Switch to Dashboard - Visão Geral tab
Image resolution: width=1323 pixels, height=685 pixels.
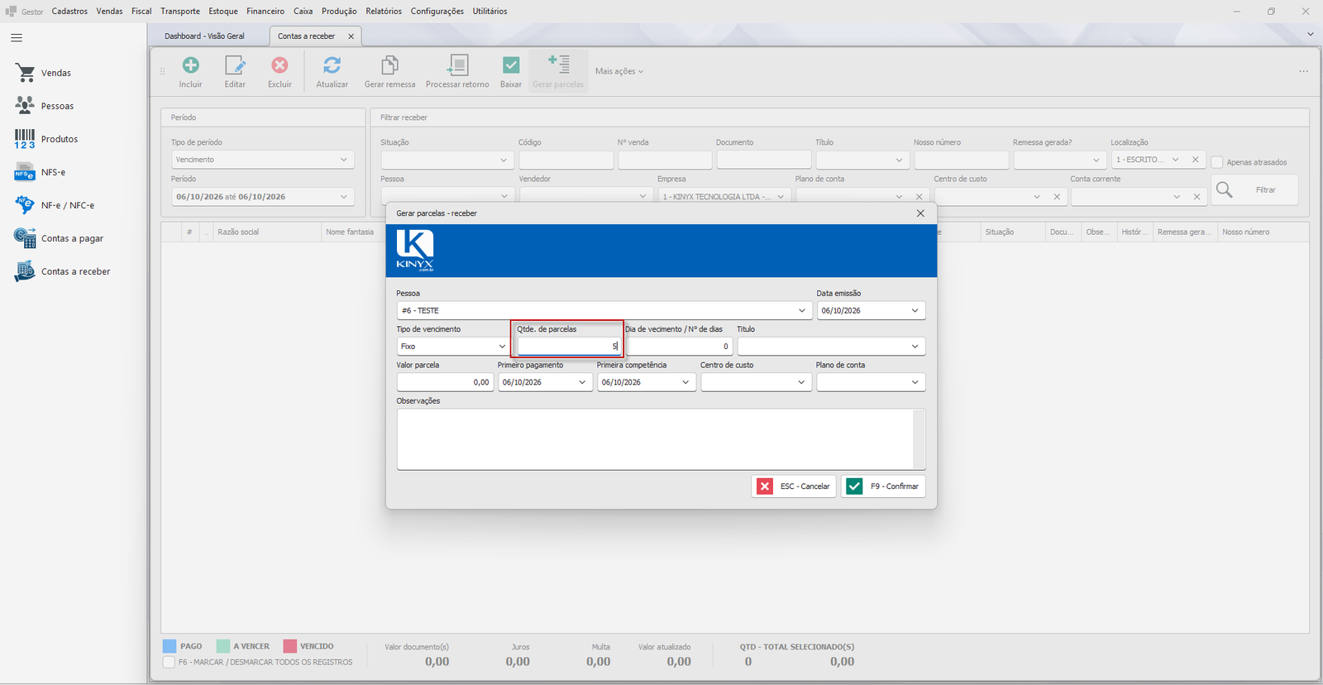click(204, 36)
